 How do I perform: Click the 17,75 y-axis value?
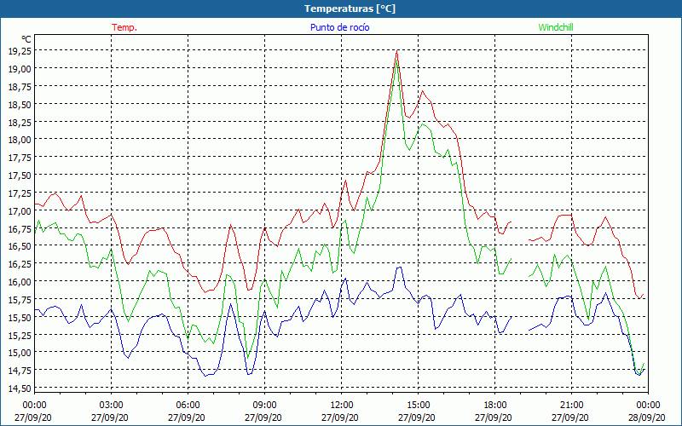pyautogui.click(x=20, y=158)
